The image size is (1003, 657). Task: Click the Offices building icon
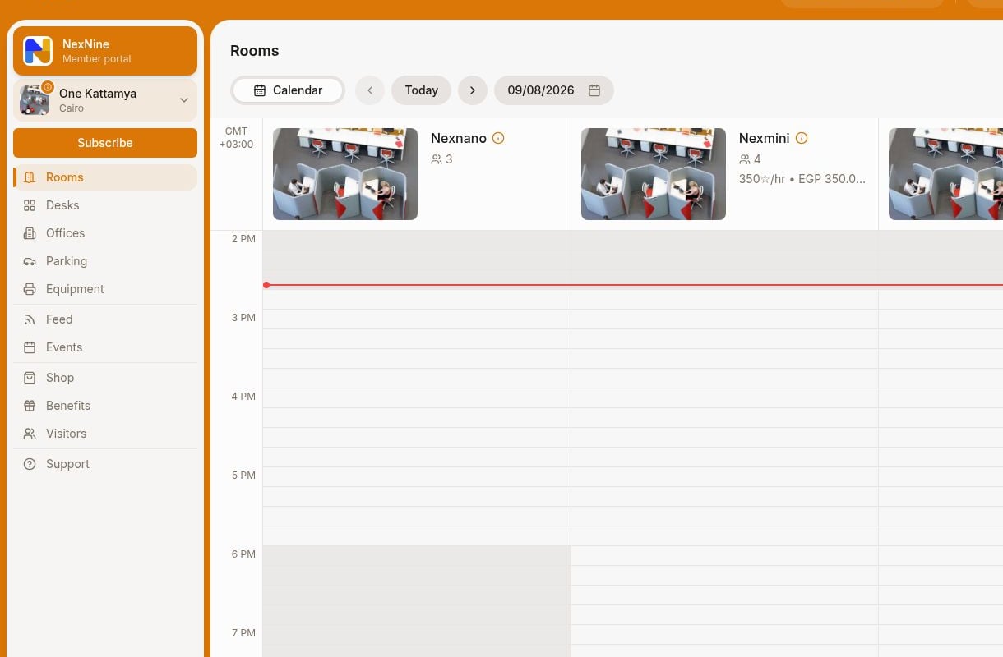click(30, 233)
